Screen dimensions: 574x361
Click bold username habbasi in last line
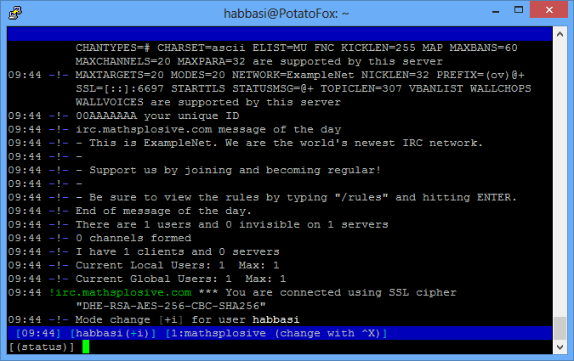click(x=276, y=319)
